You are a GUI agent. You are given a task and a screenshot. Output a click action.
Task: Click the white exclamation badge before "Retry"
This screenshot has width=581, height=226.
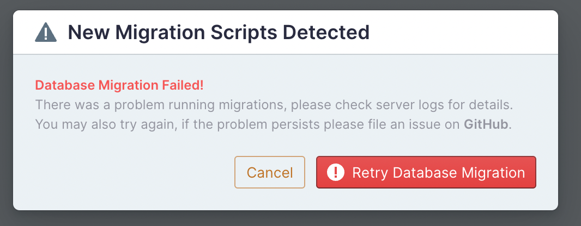point(336,172)
